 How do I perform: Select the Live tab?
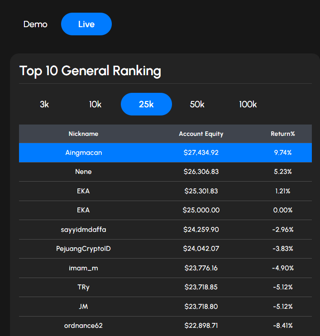click(x=86, y=24)
